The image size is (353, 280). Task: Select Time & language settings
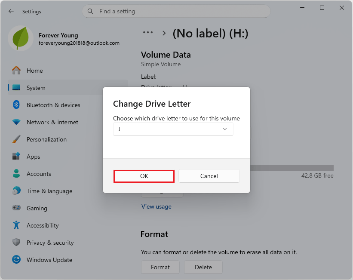tap(48, 191)
